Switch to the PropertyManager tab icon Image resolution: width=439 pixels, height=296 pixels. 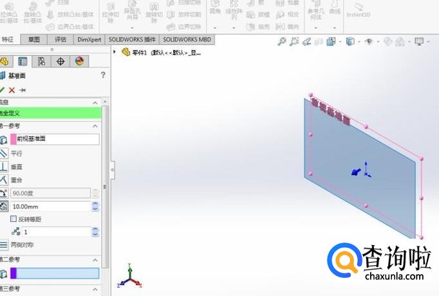click(x=23, y=61)
